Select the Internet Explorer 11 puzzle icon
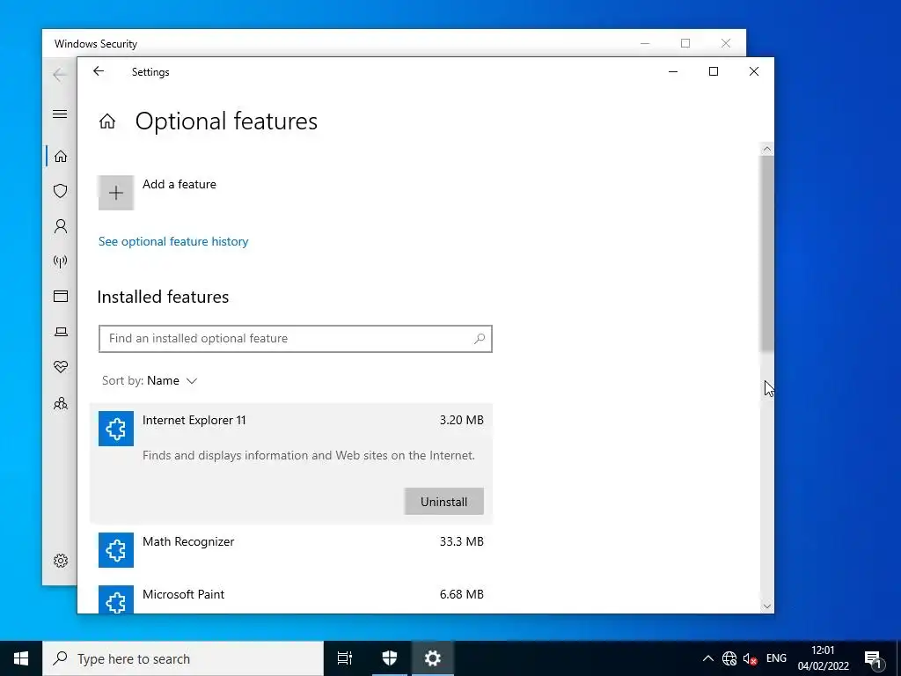Screen dimensions: 901x676 (x=116, y=429)
